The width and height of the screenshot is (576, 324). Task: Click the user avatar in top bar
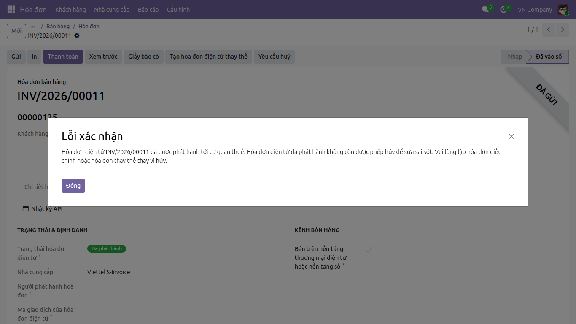click(x=563, y=9)
